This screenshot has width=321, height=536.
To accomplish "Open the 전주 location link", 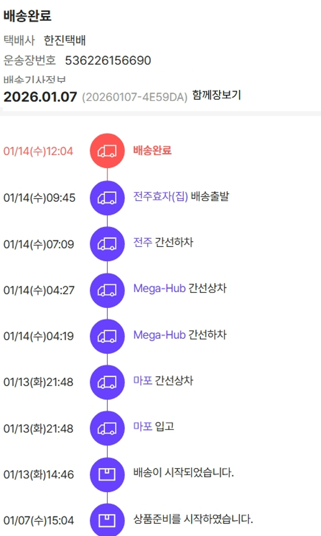I will pyautogui.click(x=143, y=243).
